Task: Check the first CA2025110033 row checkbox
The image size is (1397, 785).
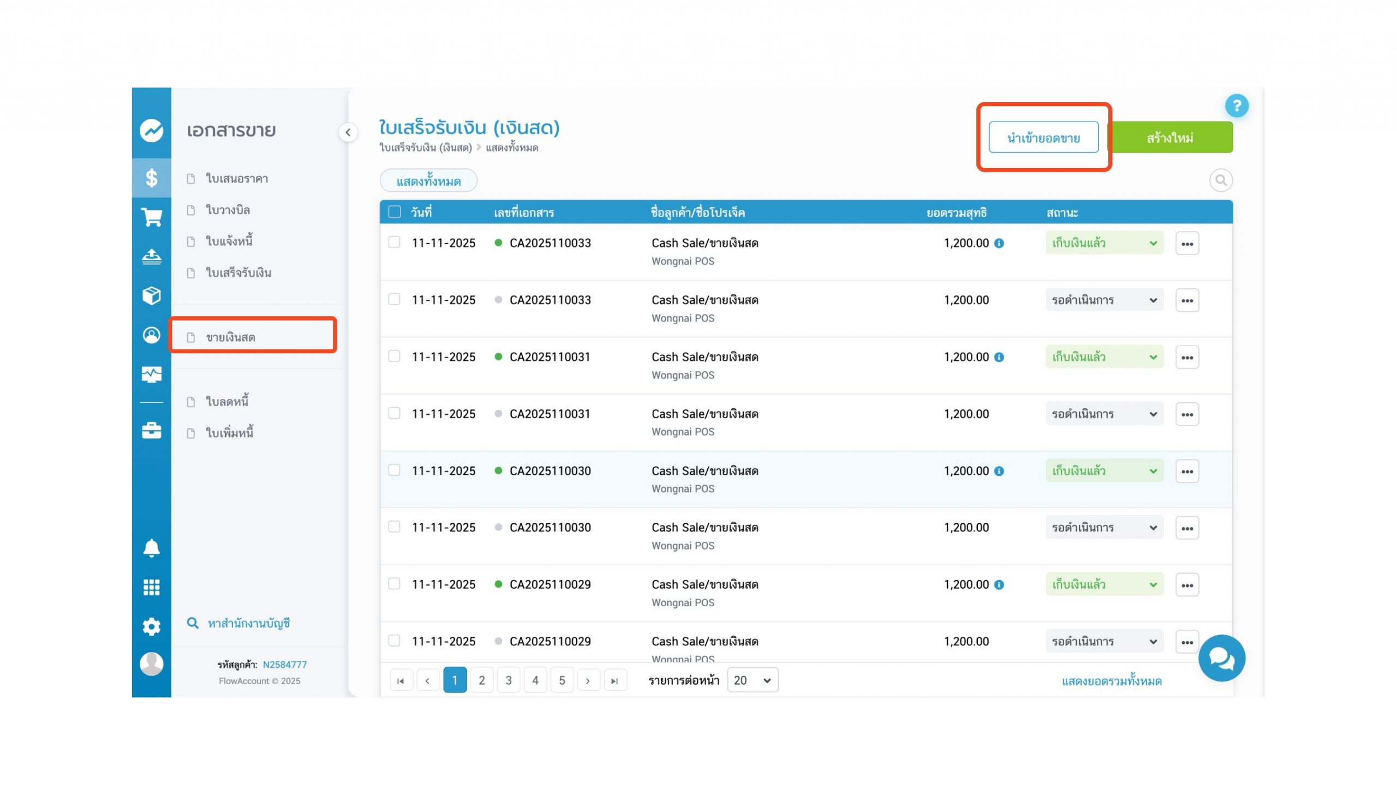Action: pos(394,243)
